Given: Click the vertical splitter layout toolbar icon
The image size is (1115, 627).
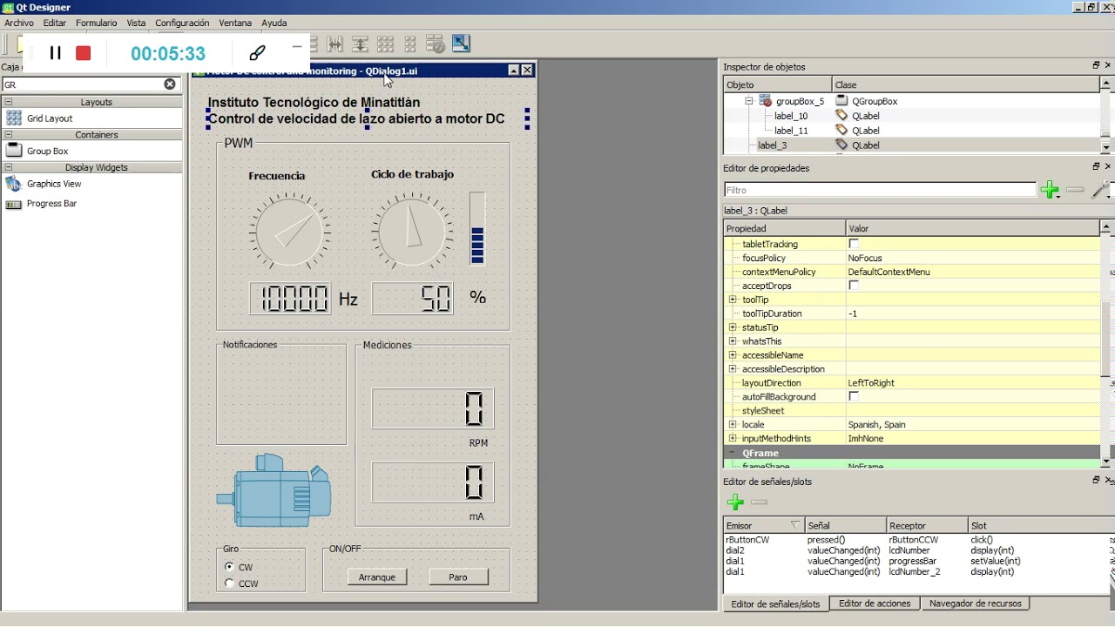Looking at the screenshot, I should click(360, 44).
